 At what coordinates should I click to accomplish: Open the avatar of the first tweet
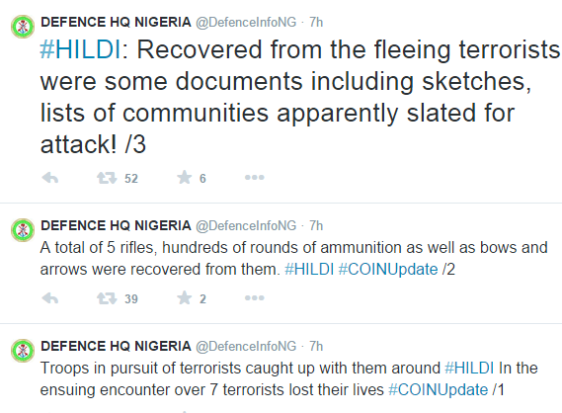23,27
